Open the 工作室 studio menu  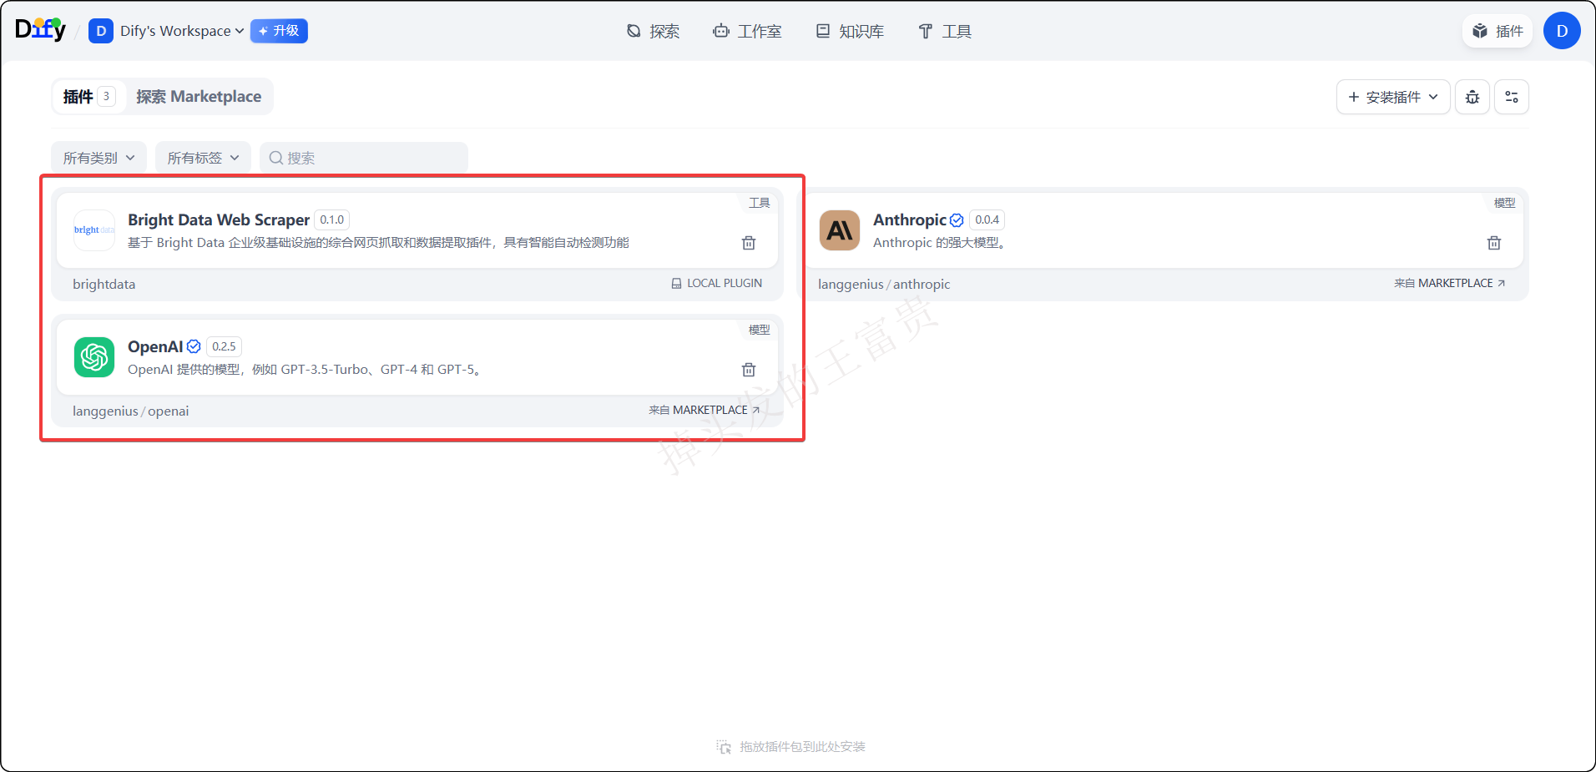click(747, 32)
